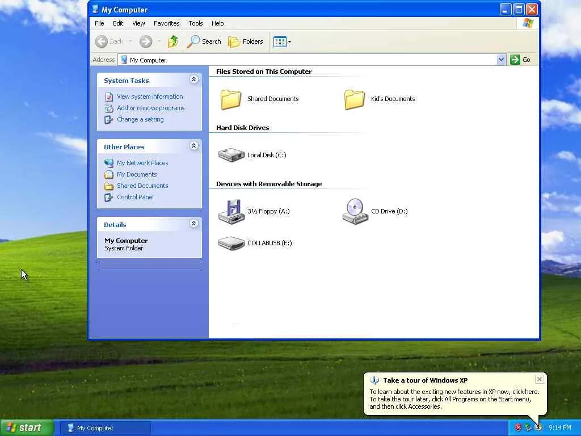This screenshot has width=581, height=436.
Task: Open the Forward button history dropdown arrow
Action: point(159,41)
